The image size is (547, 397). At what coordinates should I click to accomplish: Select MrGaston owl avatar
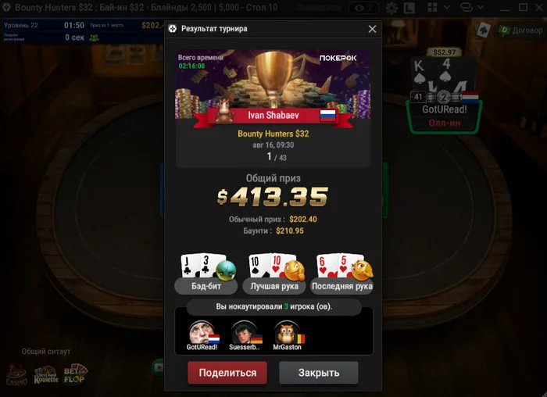[287, 335]
